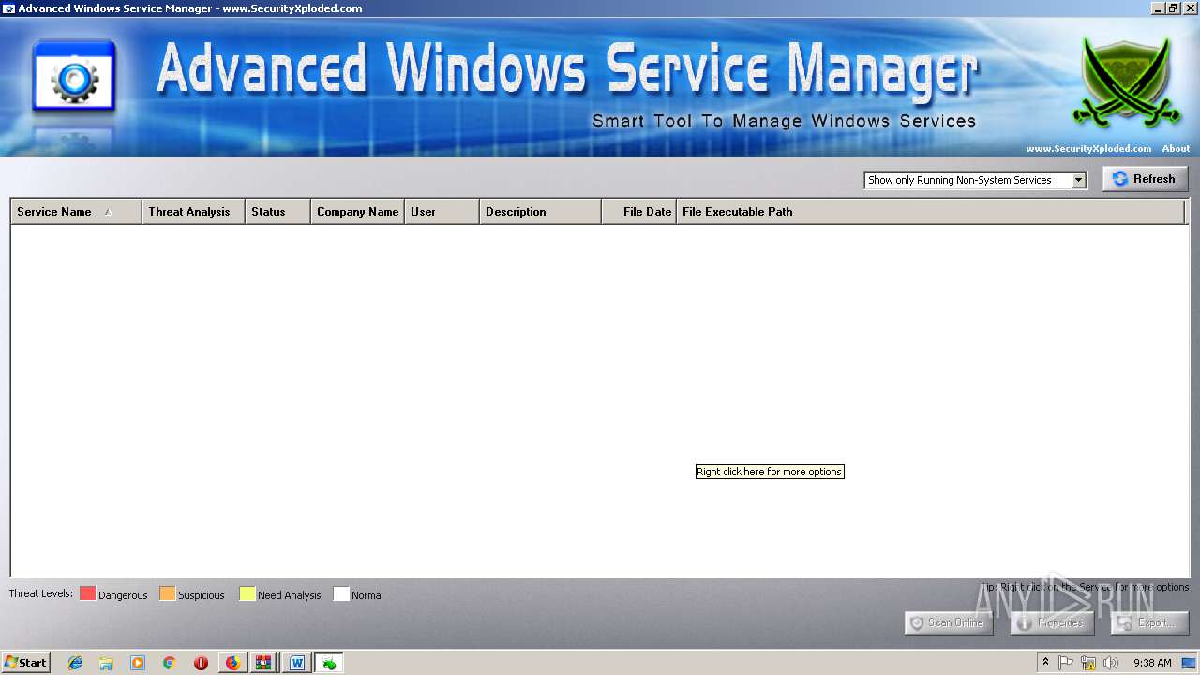Click the 9:38 AM system clock
The image size is (1200, 675).
point(1152,663)
